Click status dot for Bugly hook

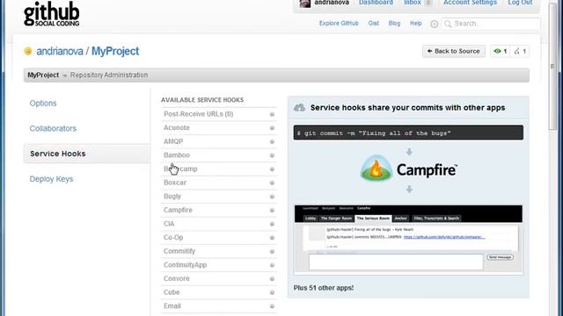pyautogui.click(x=272, y=197)
